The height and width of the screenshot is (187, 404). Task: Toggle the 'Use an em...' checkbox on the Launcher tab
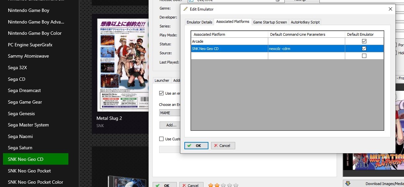pos(162,93)
